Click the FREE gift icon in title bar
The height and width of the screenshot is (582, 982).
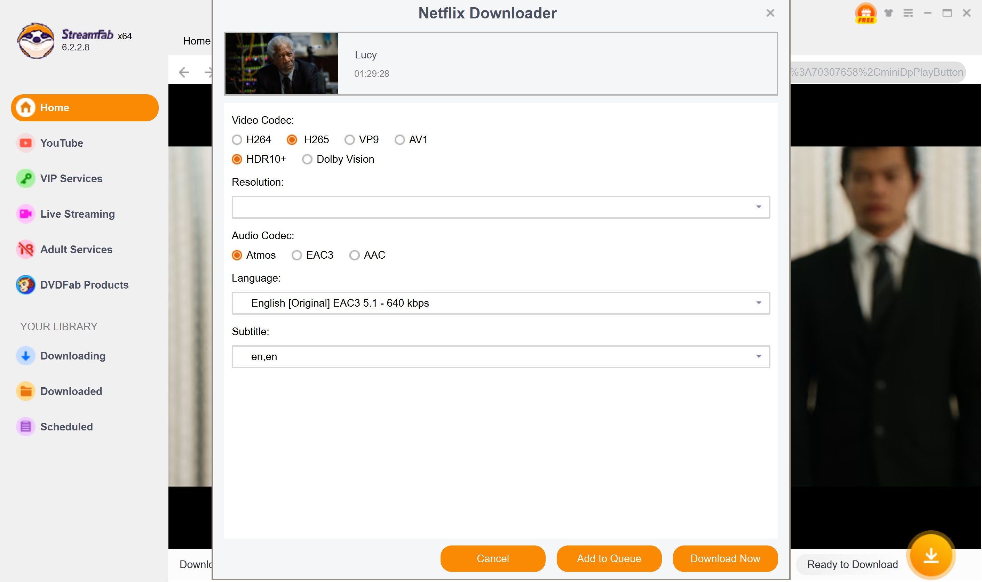[x=865, y=13]
